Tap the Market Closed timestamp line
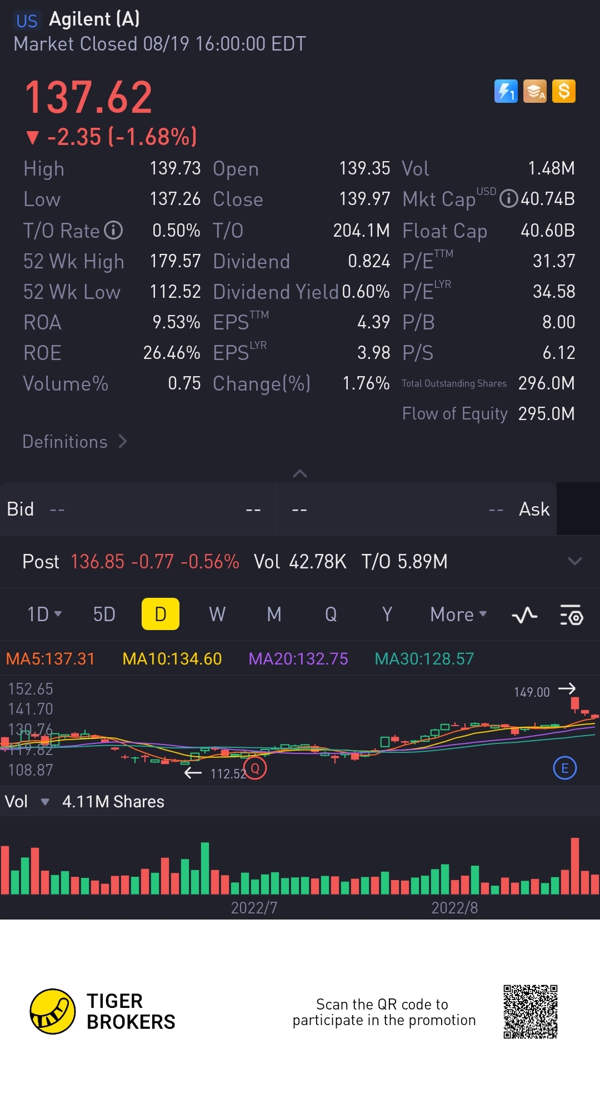The image size is (600, 1104). pyautogui.click(x=159, y=44)
